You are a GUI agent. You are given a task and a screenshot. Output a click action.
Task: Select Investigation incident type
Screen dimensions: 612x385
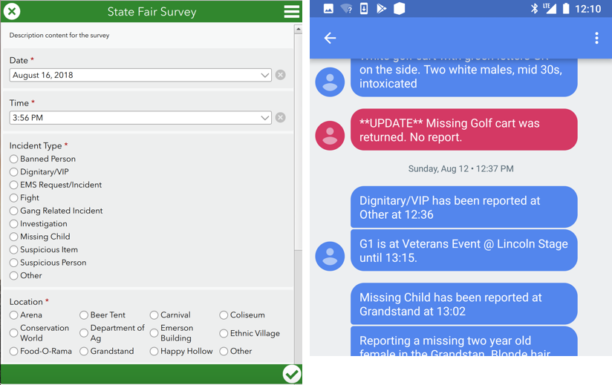[x=13, y=224]
